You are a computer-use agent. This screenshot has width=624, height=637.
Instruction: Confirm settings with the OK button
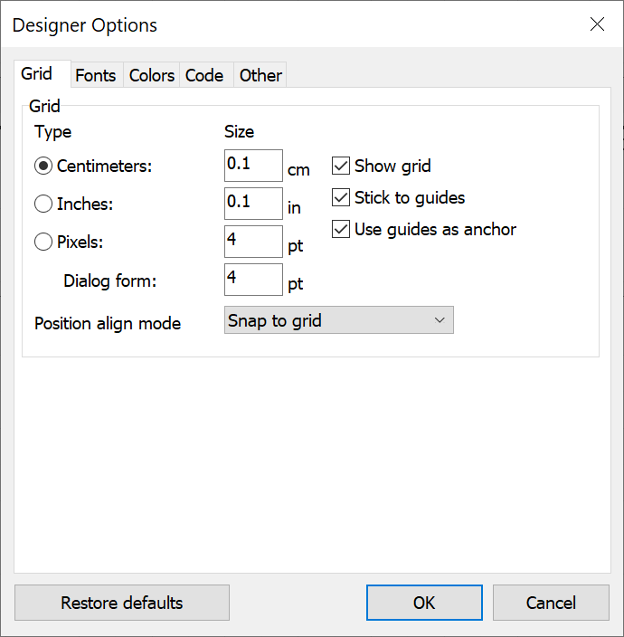click(x=424, y=603)
